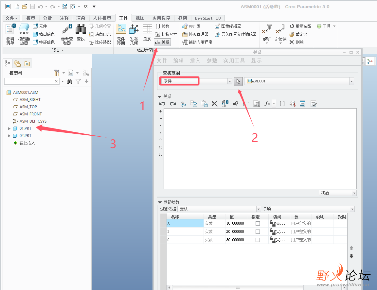Screen dimensions: 377x290
Task: Click the d= Relations (关系) ribbon button
Action: (x=162, y=42)
